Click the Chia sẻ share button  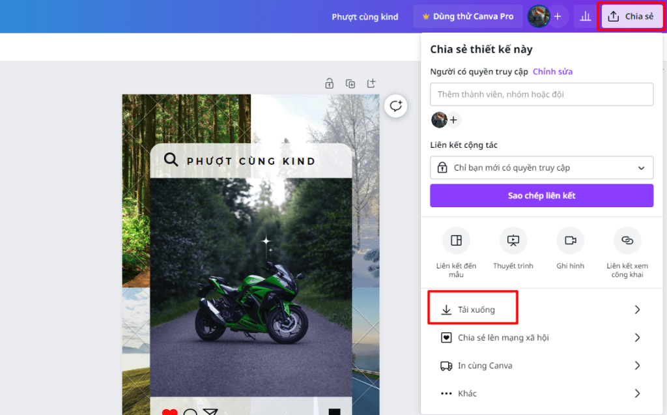pos(631,16)
